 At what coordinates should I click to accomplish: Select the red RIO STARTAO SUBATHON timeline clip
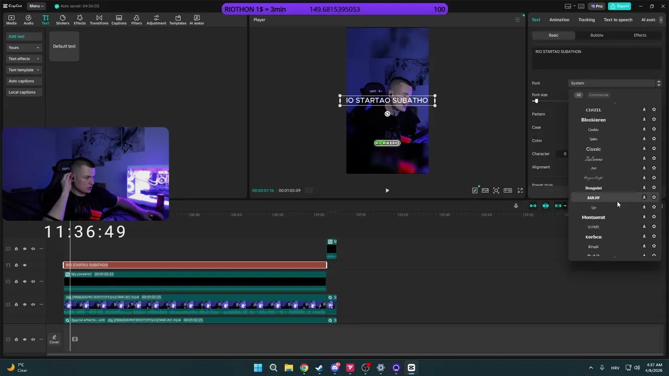coord(195,265)
